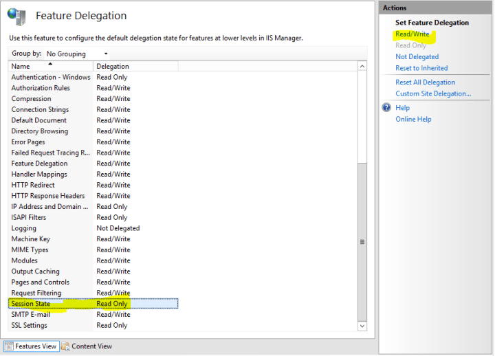Select the HTTP Redirect row
The image size is (495, 356).
point(93,185)
